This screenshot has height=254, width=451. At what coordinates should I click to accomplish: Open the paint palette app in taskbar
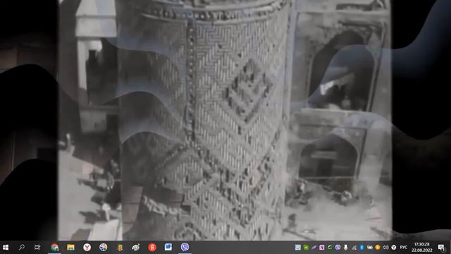(136, 248)
